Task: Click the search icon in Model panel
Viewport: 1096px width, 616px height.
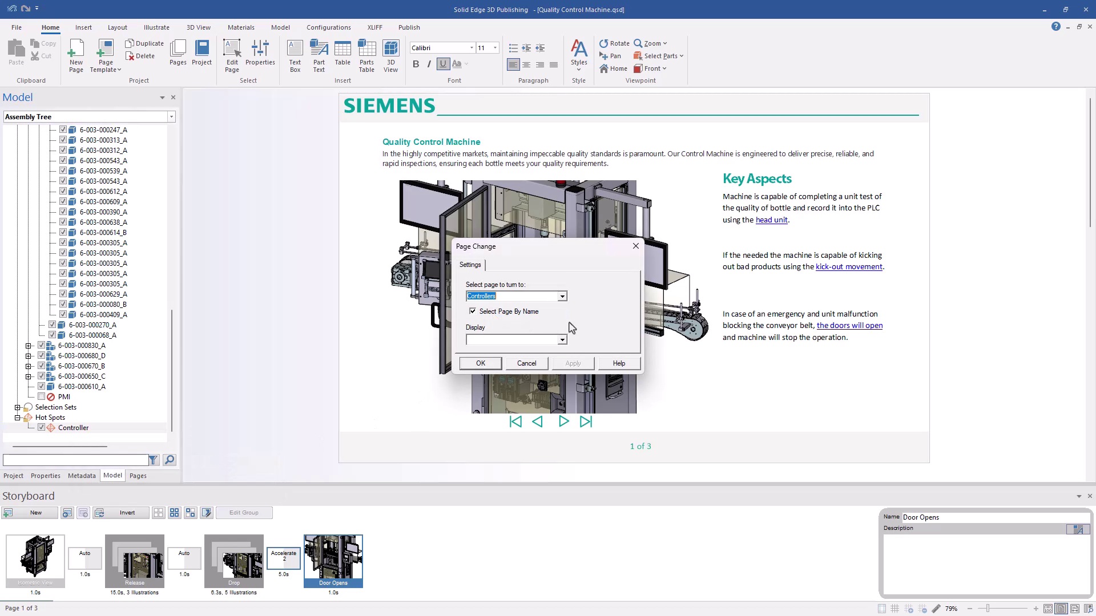Action: tap(170, 460)
